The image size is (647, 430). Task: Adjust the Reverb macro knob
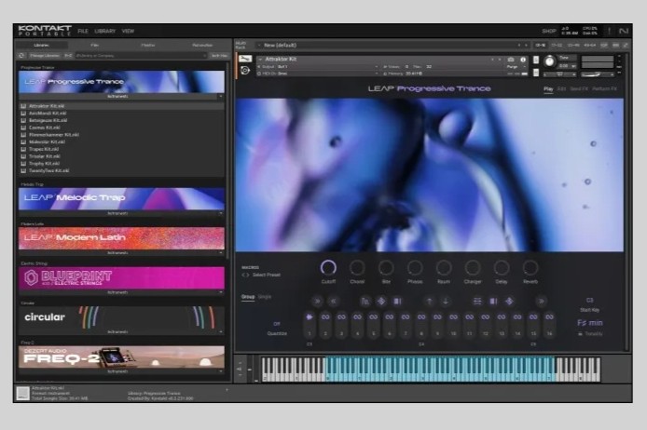(x=530, y=268)
